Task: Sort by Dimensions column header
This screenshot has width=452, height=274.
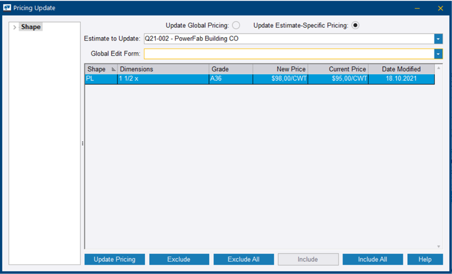Action: tap(163, 69)
